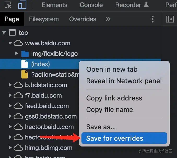The height and width of the screenshot is (158, 177).
Task: Expand the feed.baidu.com domain arrow
Action: point(10,106)
